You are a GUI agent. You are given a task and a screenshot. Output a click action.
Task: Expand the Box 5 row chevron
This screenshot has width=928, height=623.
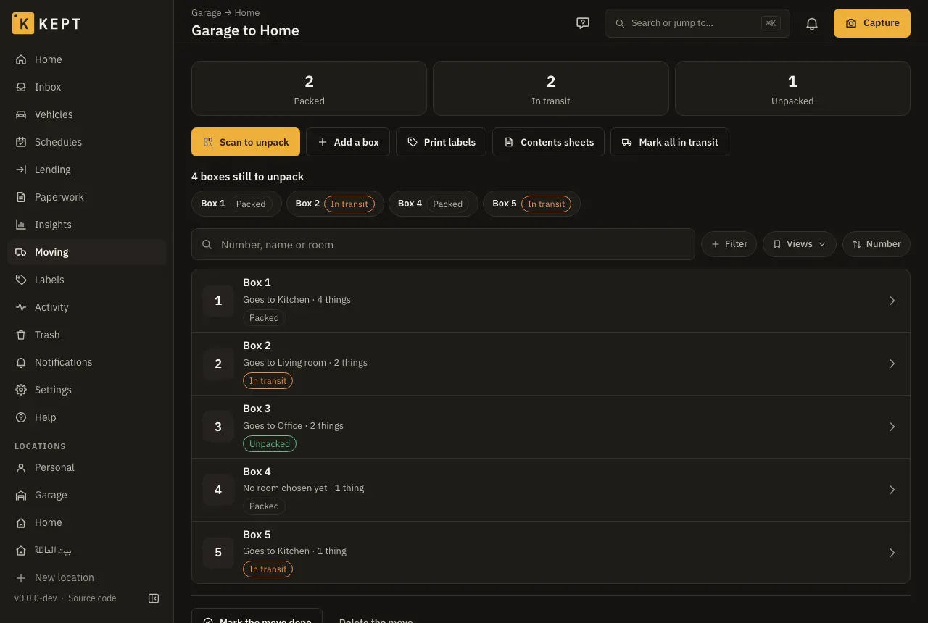(892, 553)
